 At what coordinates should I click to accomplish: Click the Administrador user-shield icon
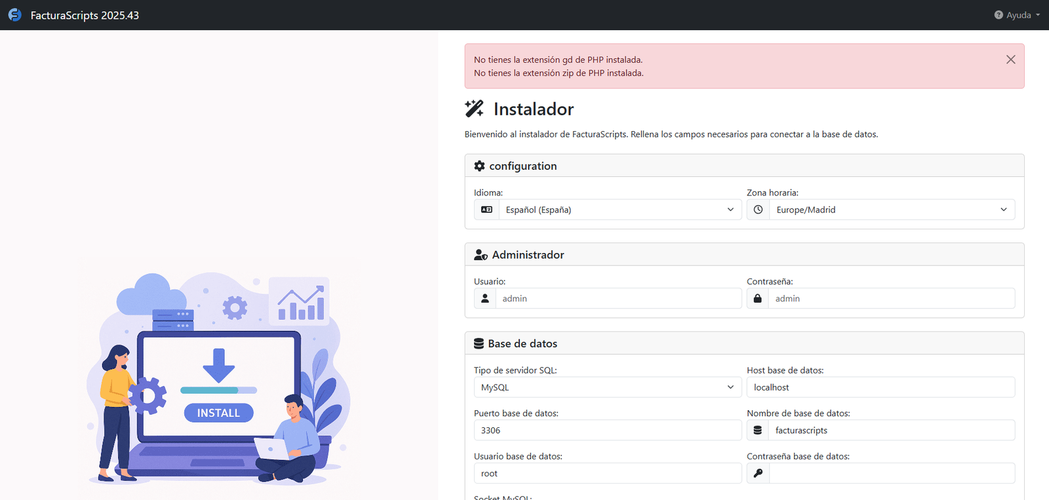point(481,255)
